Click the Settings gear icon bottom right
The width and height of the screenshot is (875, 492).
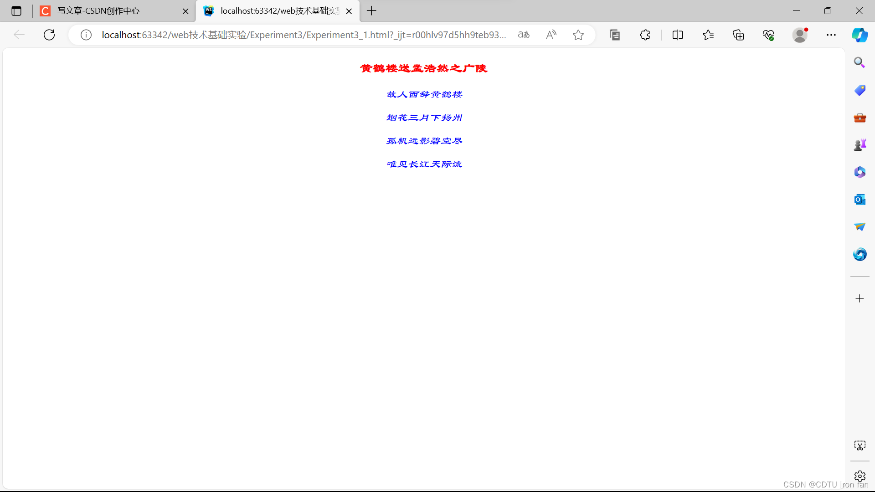click(860, 476)
